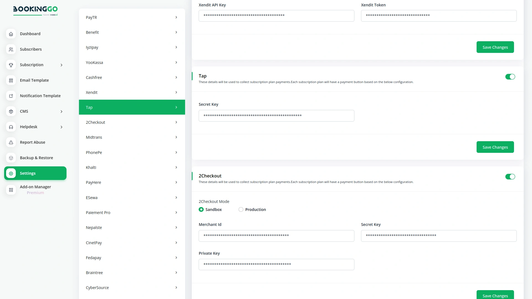532x299 pixels.
Task: Click the Report Abuse warning icon
Action: [11, 142]
